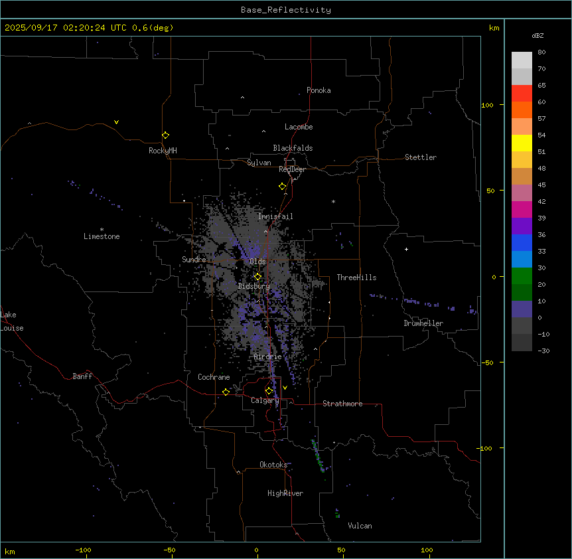Select the Ponoka label on the map
Viewport: 572px width, 559px height.
pyautogui.click(x=319, y=90)
